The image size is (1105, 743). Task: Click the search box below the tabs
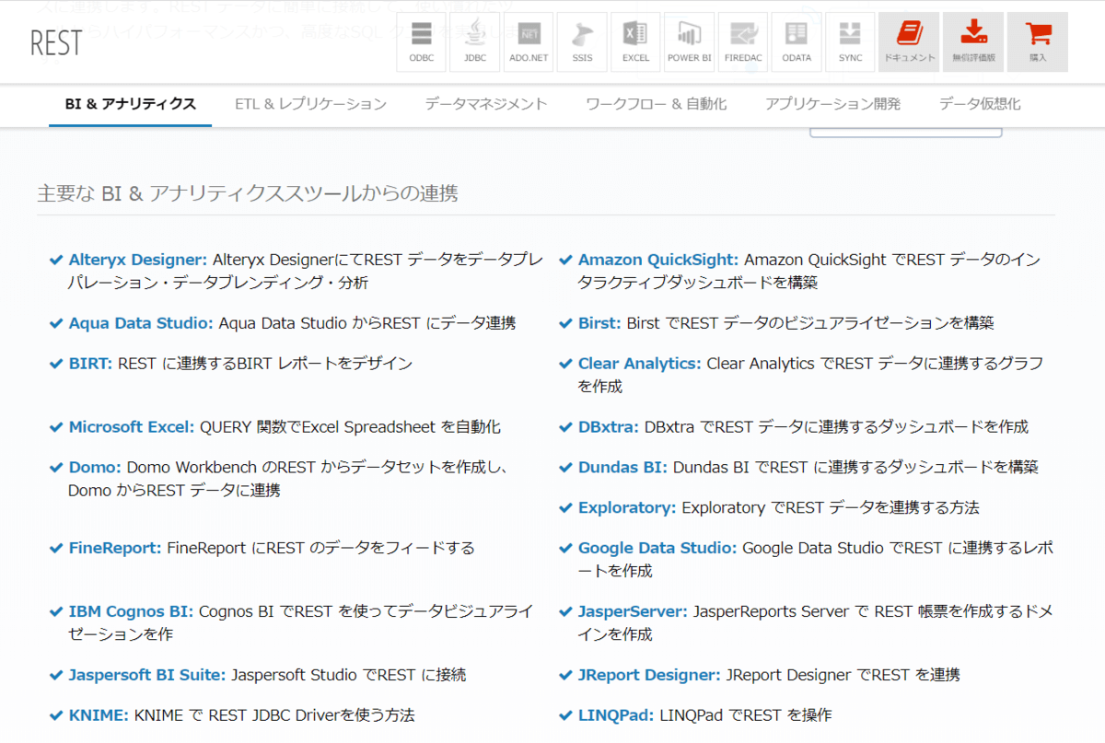[904, 133]
